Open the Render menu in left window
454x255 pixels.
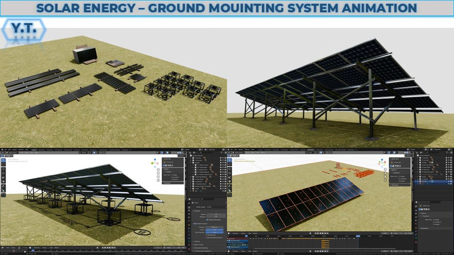coord(15,150)
